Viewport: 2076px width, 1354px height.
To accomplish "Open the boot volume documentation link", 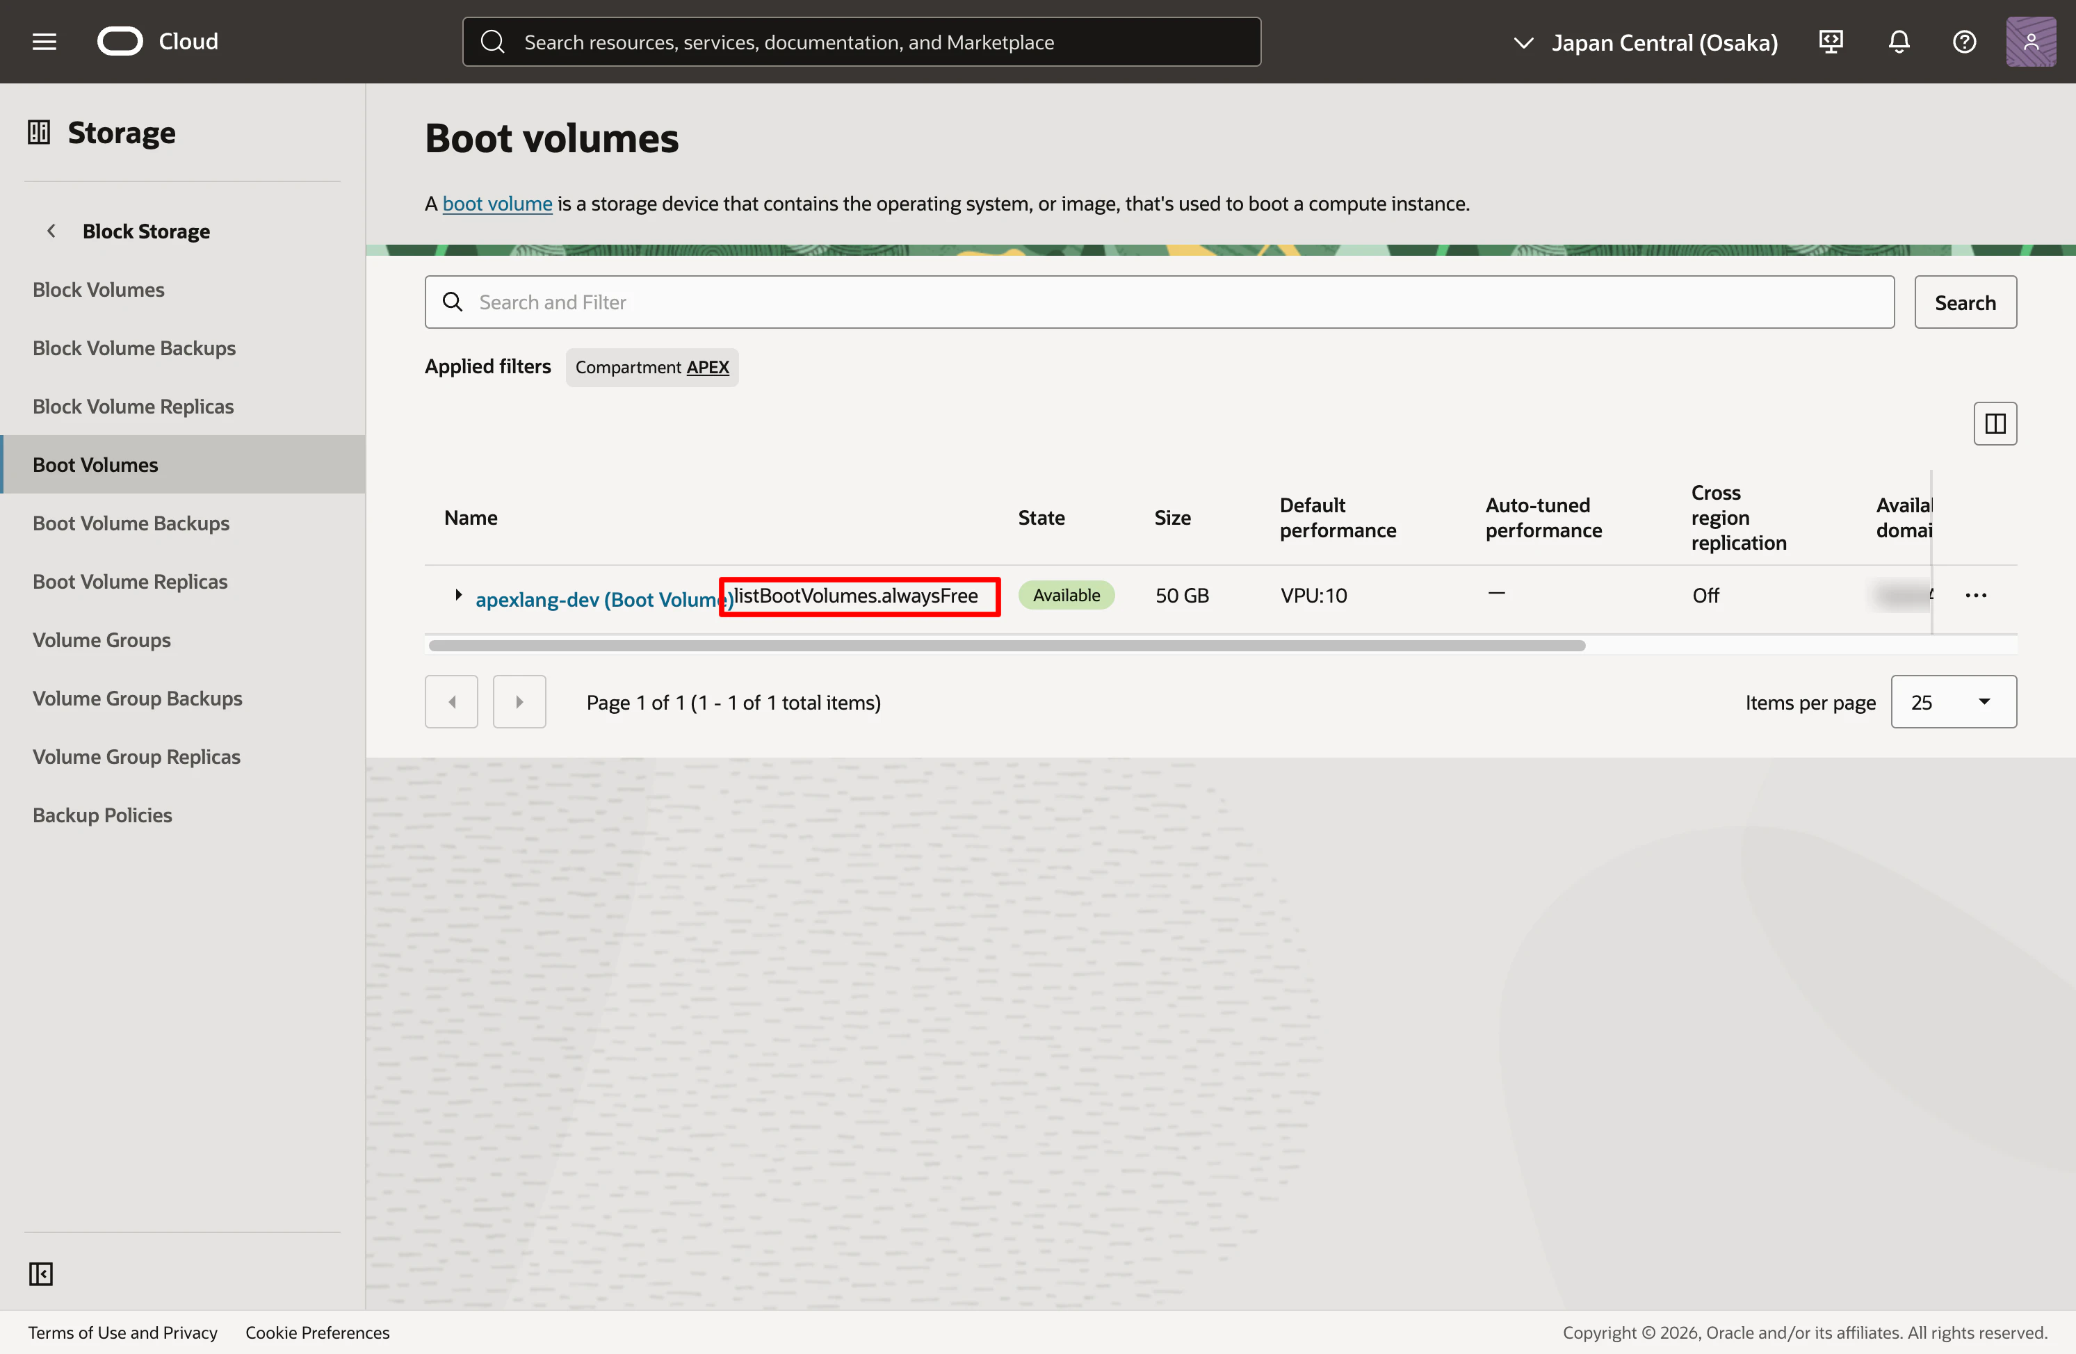I will pos(497,203).
